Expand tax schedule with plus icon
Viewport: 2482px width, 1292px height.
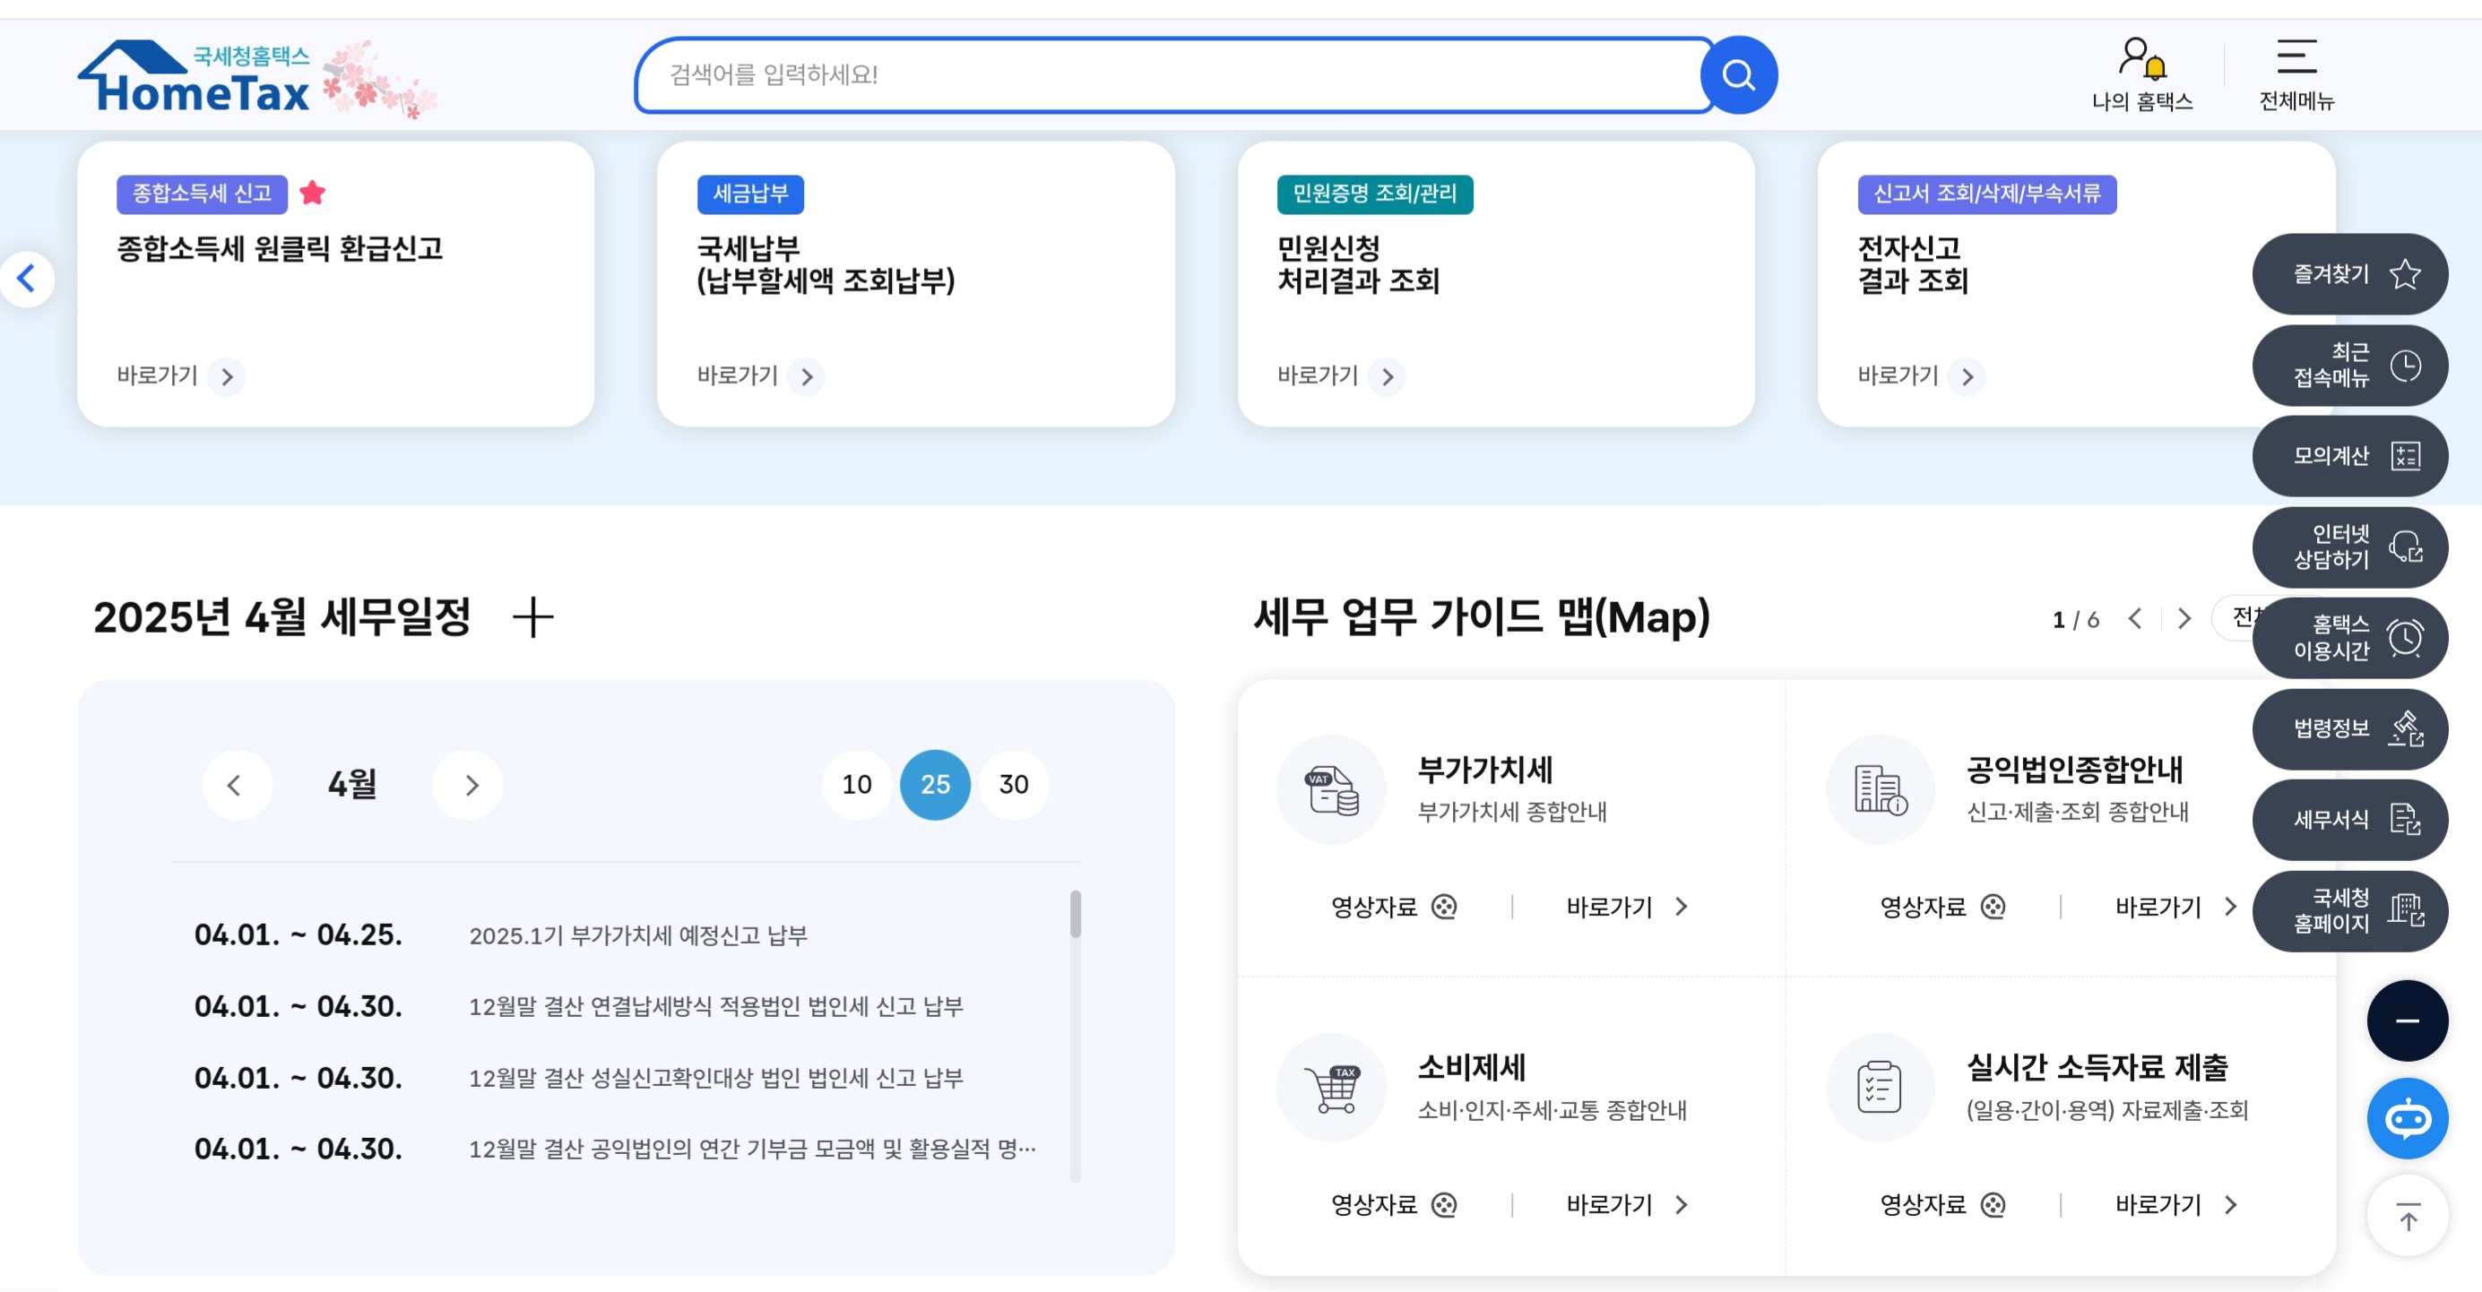532,617
